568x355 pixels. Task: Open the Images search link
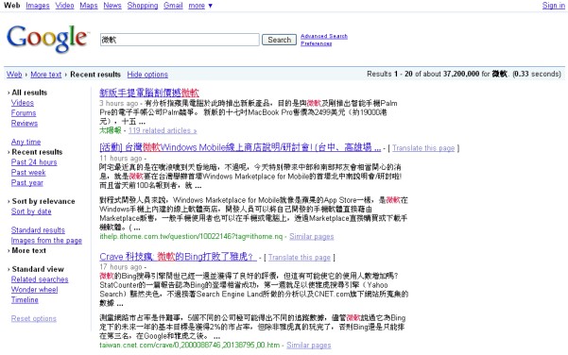coord(38,6)
